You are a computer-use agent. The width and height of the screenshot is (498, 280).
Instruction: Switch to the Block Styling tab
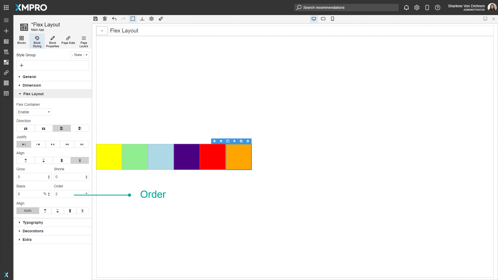coord(37,41)
